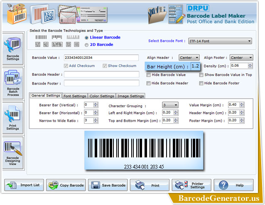Enable Hide Barcode Value checkbox
This screenshot has width=265, height=205.
tap(149, 75)
